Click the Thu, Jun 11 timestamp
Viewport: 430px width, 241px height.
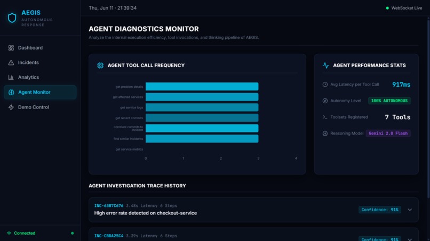coord(113,8)
